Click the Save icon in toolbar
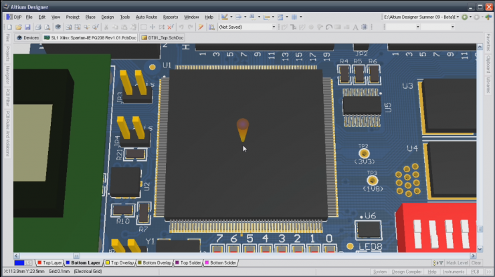The image size is (495, 277). coord(27,27)
